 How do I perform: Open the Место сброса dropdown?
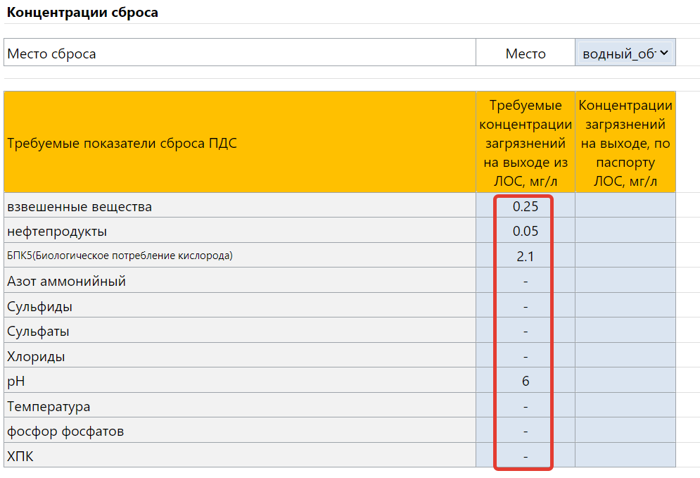625,54
